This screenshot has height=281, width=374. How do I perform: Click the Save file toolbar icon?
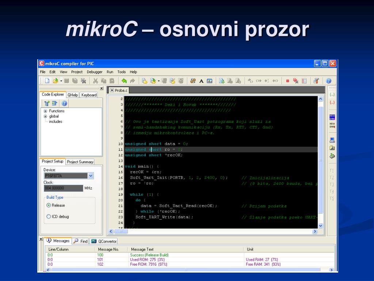click(66, 81)
